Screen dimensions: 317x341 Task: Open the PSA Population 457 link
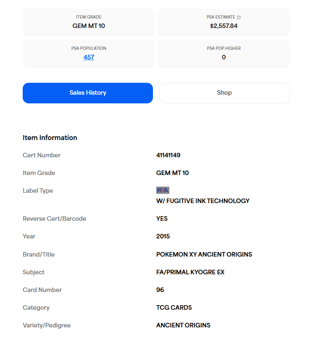point(89,57)
